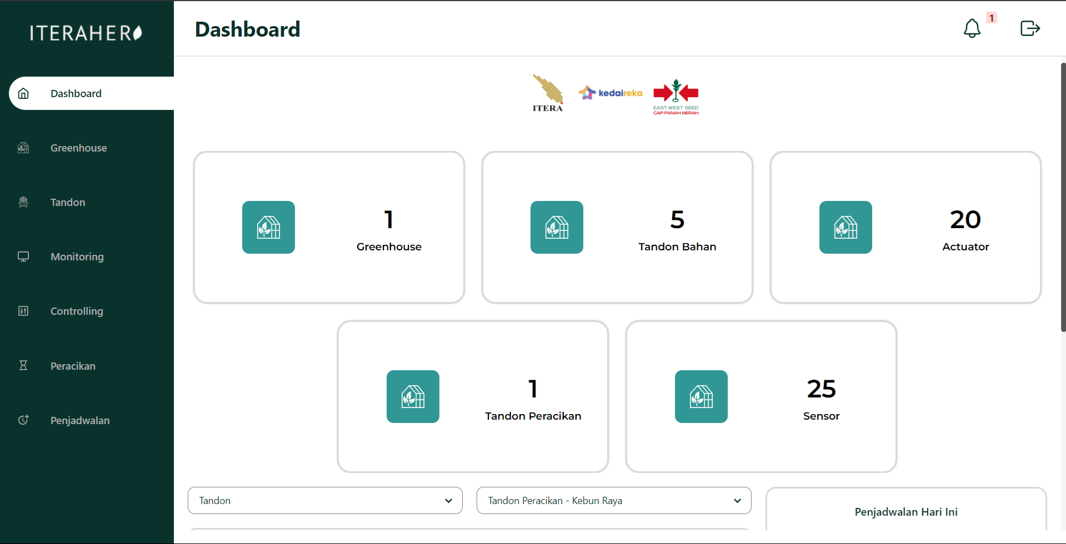Select Controlling from the sidebar
The width and height of the screenshot is (1066, 544).
click(77, 311)
